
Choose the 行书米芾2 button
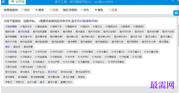(83, 57)
